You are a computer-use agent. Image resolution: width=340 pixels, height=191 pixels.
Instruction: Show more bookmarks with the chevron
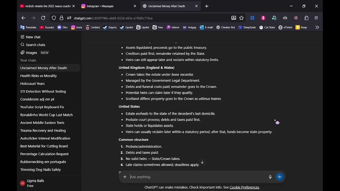(317, 27)
